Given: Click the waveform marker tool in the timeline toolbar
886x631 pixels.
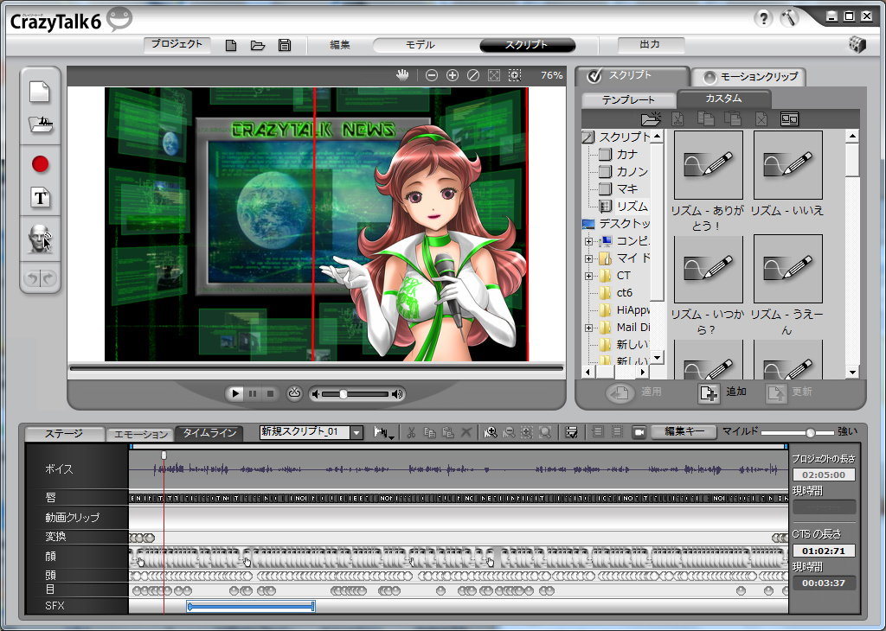Looking at the screenshot, I should click(383, 432).
